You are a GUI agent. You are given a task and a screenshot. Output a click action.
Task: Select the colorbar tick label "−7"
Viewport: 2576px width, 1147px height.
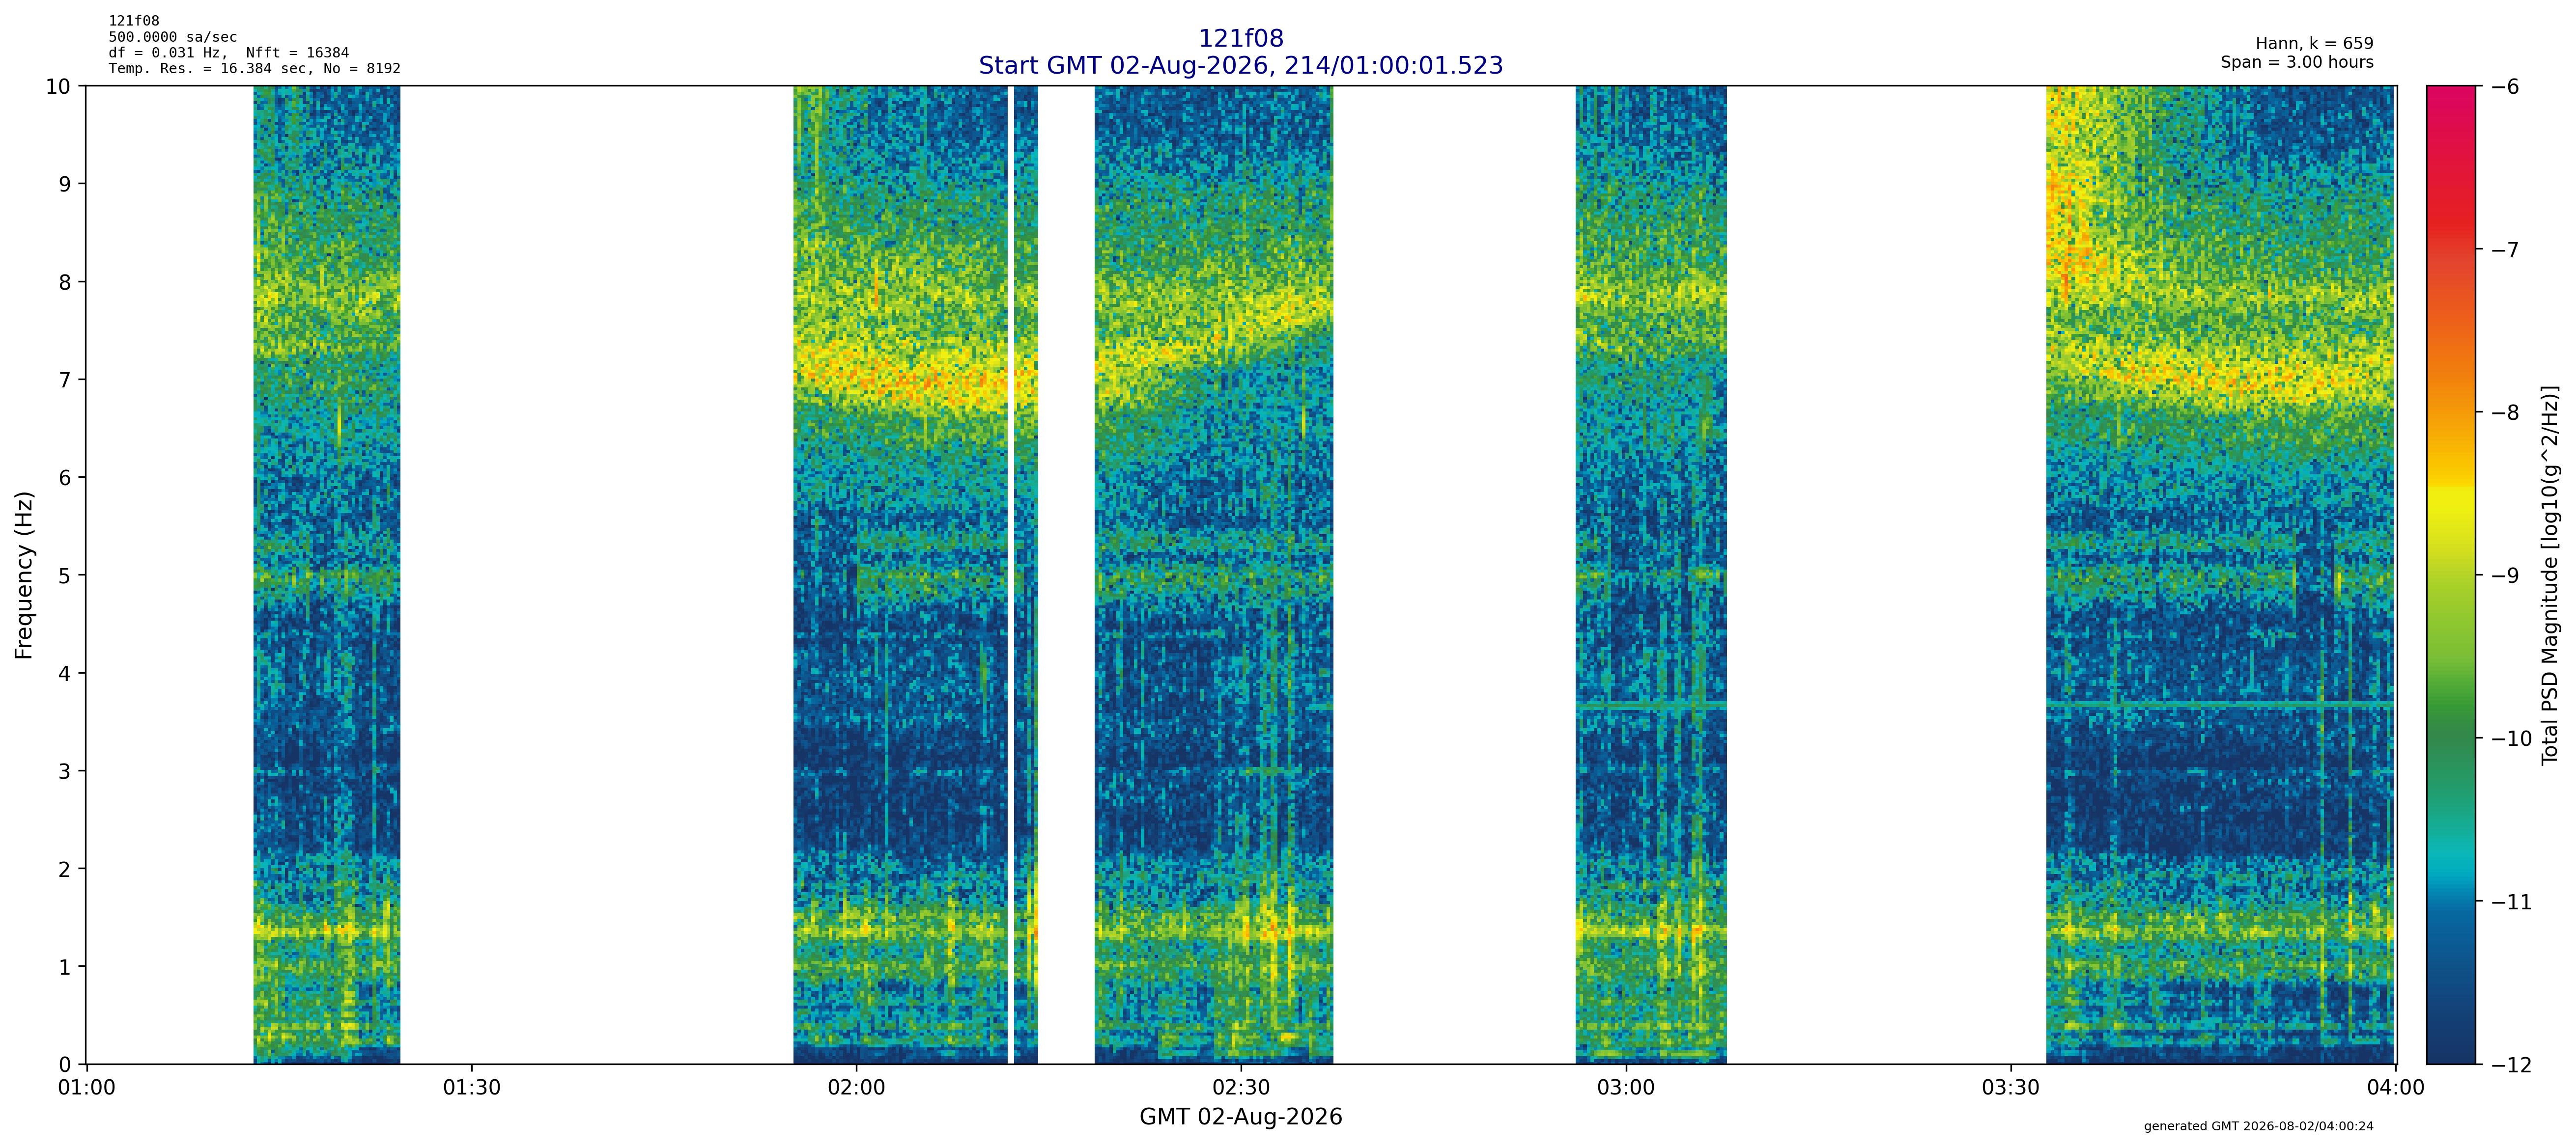pos(2504,250)
